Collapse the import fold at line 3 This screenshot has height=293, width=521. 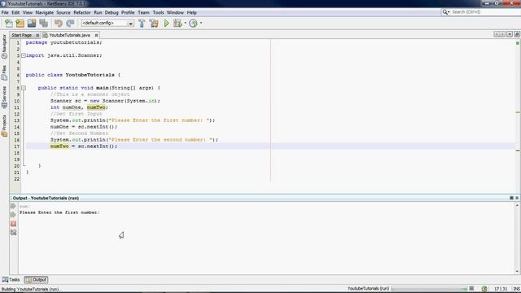(24, 55)
